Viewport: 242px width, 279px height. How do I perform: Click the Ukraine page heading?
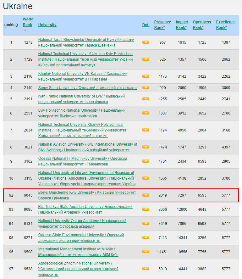coord(18,6)
